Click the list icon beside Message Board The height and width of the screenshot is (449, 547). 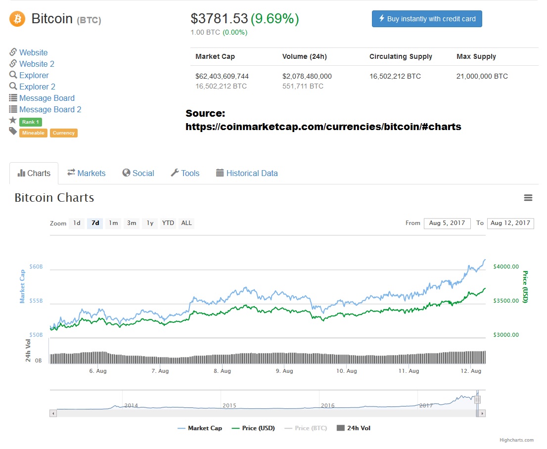(13, 98)
